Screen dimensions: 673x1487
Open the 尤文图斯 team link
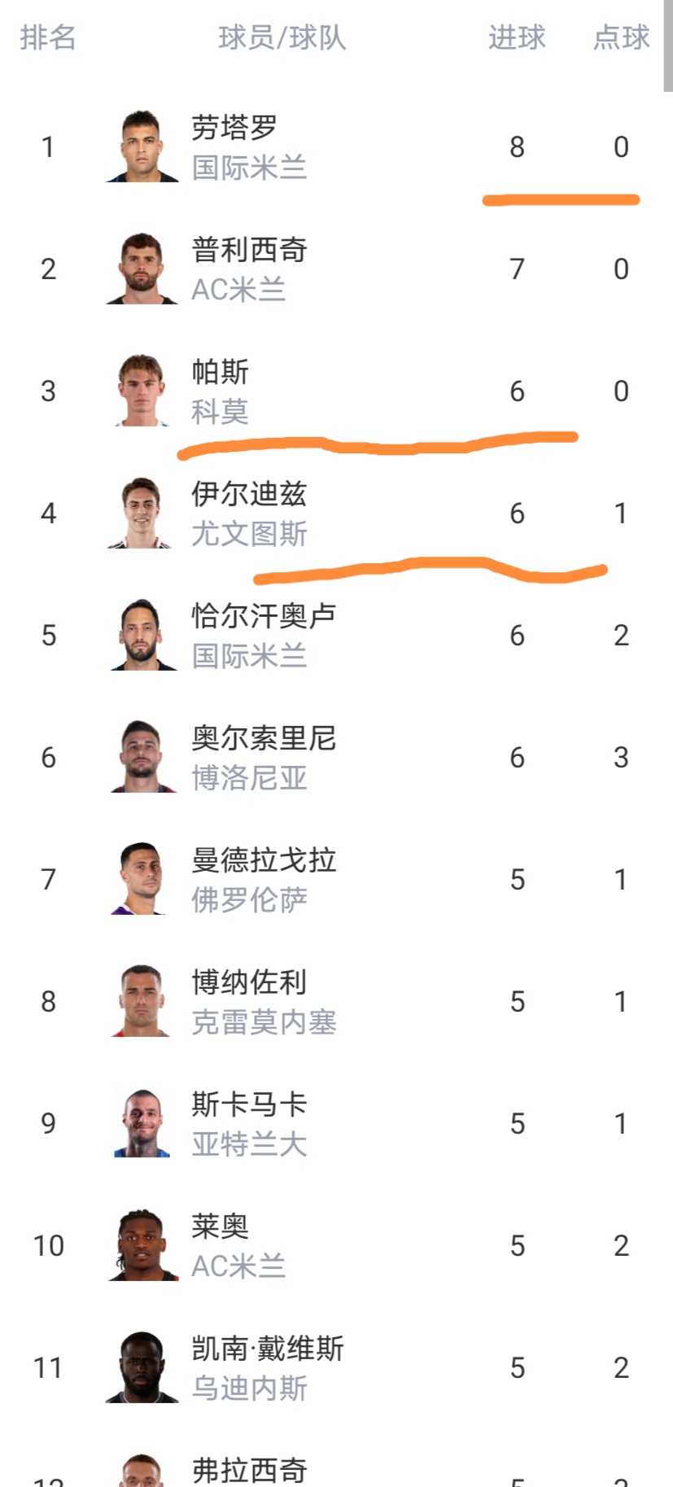pos(249,534)
